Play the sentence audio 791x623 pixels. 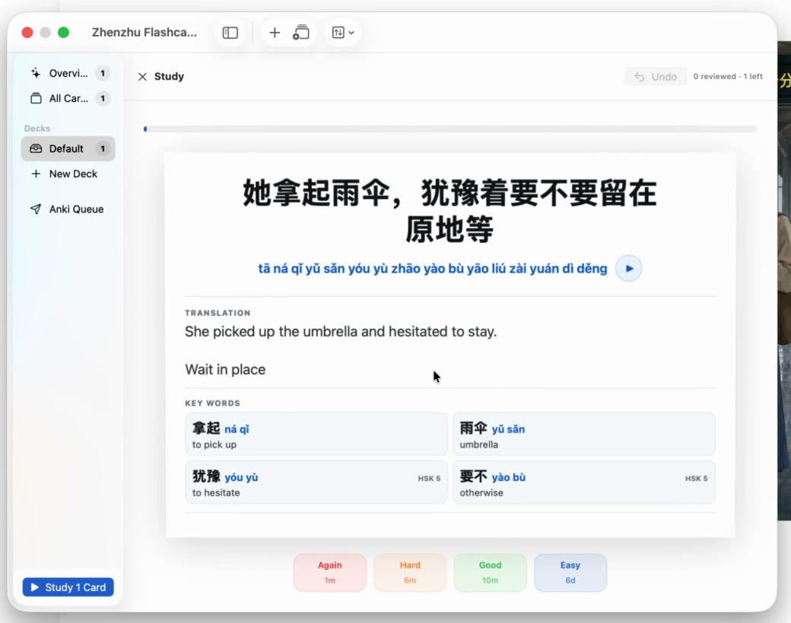[629, 269]
